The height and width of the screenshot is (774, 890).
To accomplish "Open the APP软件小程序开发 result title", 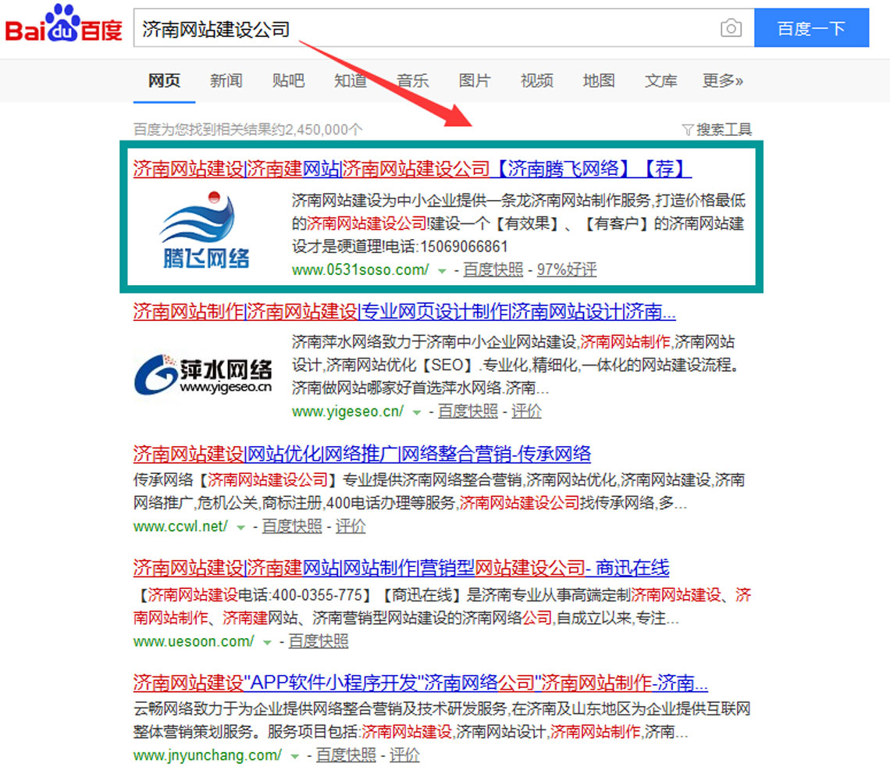I will point(421,683).
